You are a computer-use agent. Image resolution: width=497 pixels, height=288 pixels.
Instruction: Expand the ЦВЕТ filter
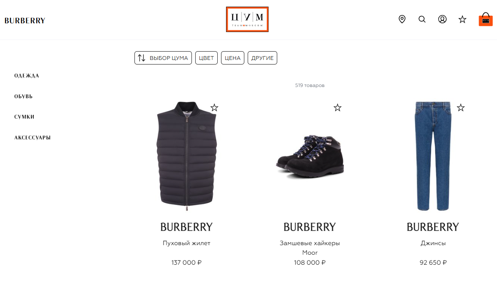[x=206, y=58]
